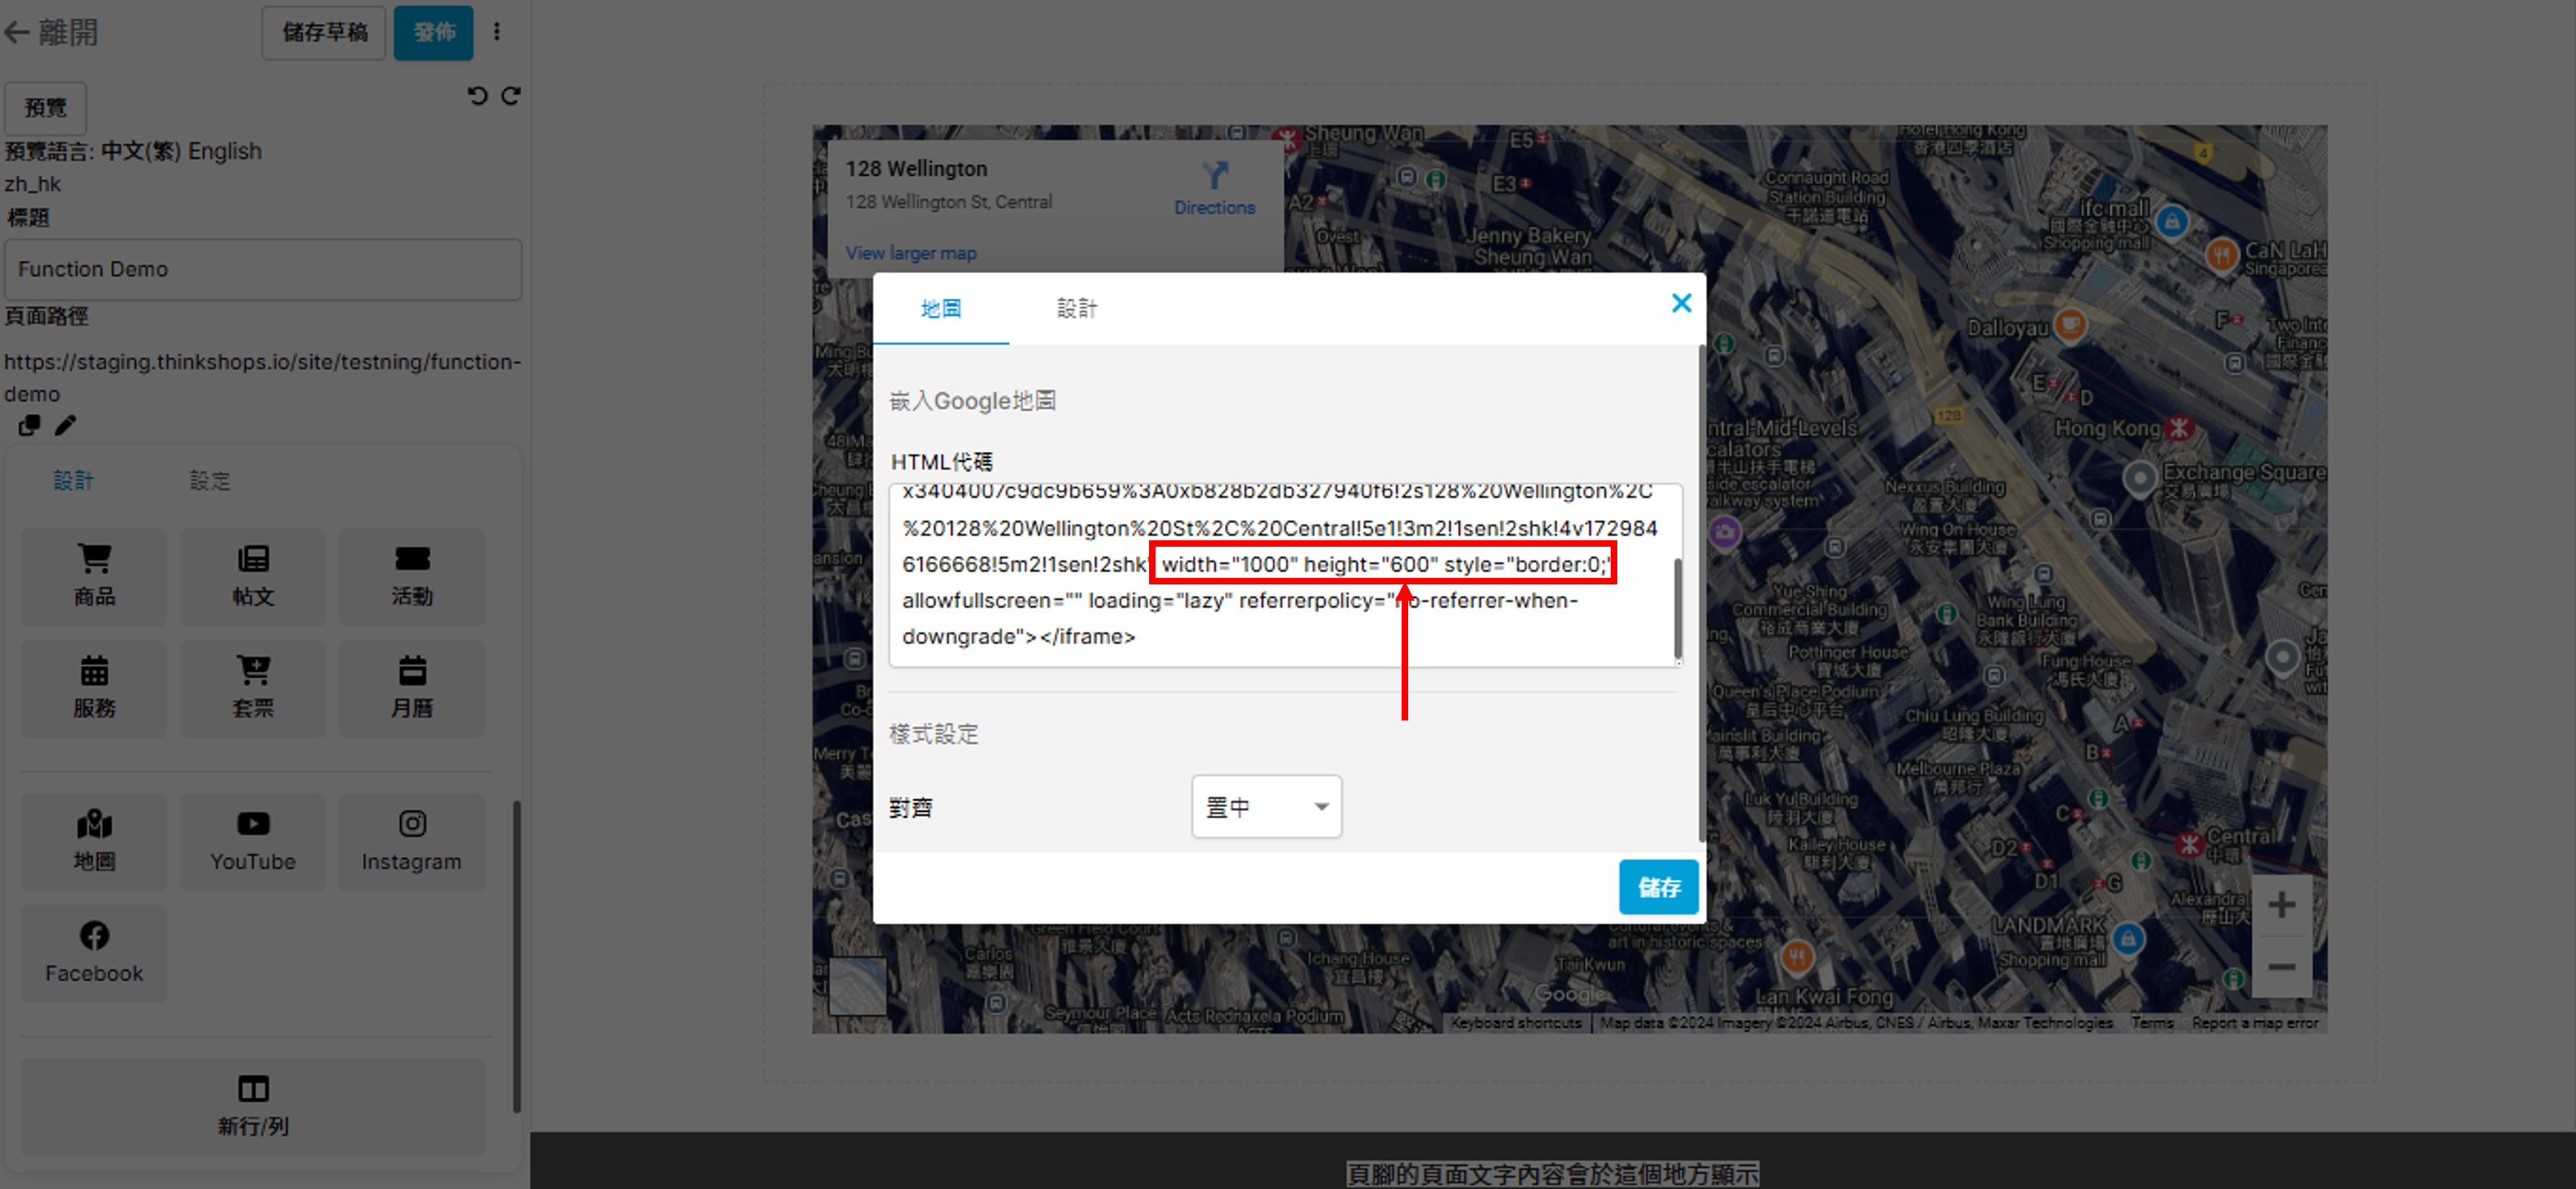Image resolution: width=2576 pixels, height=1189 pixels.
Task: Edit the page path with the pencil icon
Action: [x=65, y=426]
